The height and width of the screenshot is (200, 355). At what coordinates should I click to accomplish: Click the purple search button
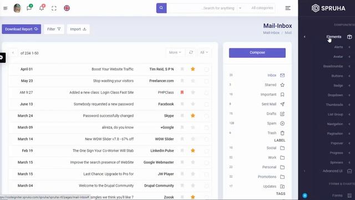point(161,8)
